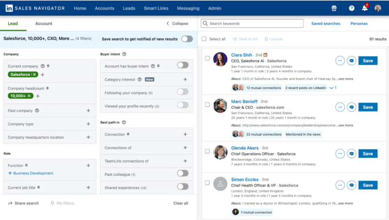The image size is (389, 220).
Task: Expand the Company type filter
Action: (x=88, y=124)
